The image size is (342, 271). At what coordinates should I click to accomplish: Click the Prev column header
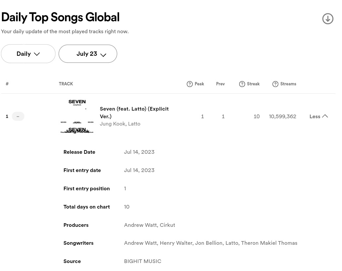[x=220, y=84]
